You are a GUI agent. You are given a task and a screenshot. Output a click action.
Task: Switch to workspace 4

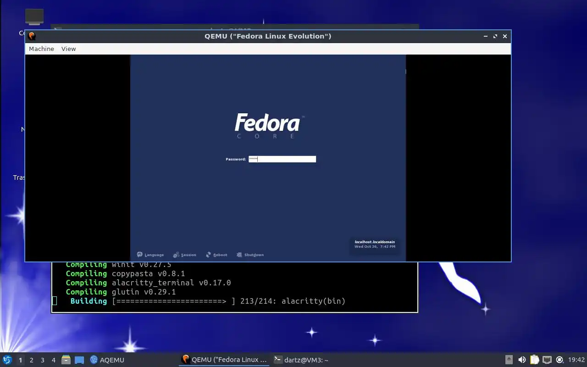(x=53, y=360)
